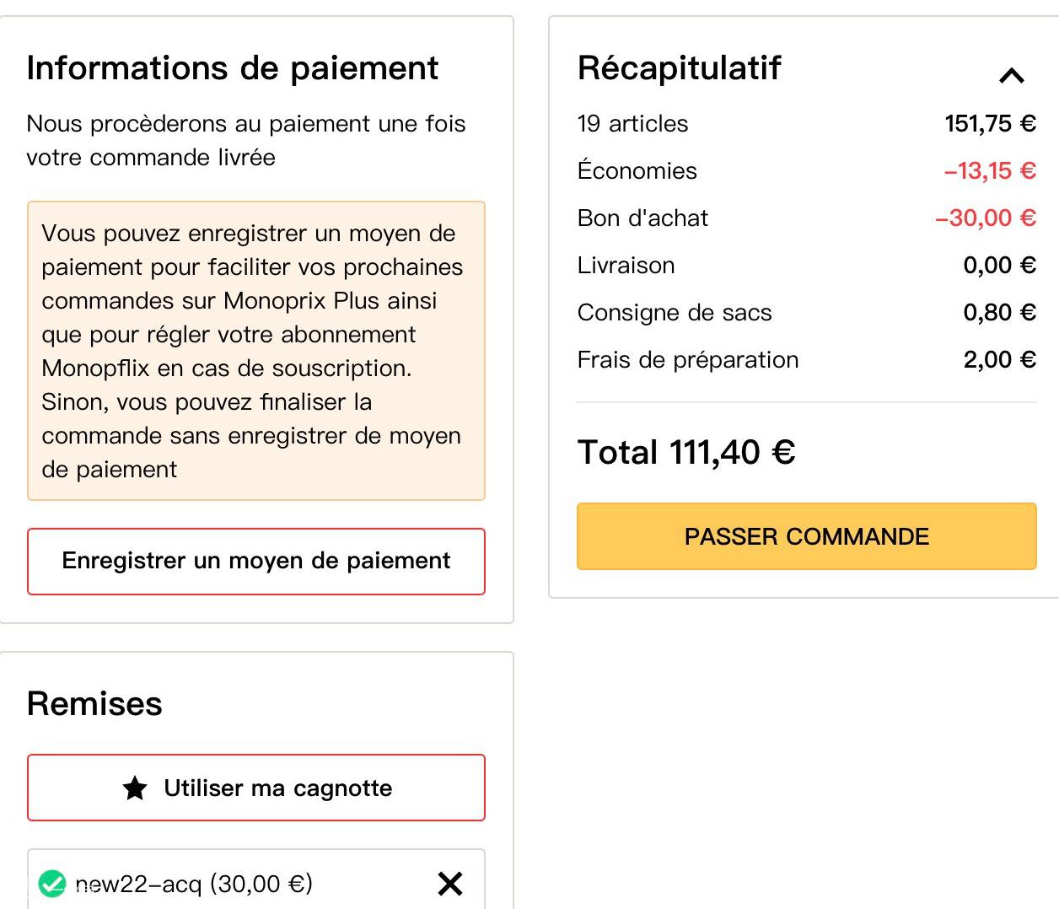Click the Frais de préparation label

point(688,360)
